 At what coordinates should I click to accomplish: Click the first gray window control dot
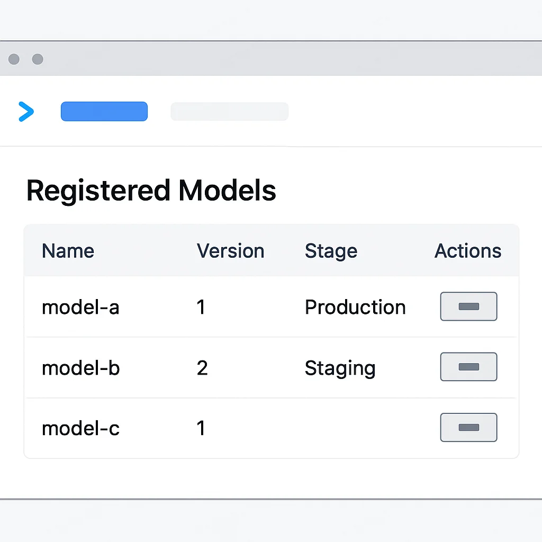14,59
